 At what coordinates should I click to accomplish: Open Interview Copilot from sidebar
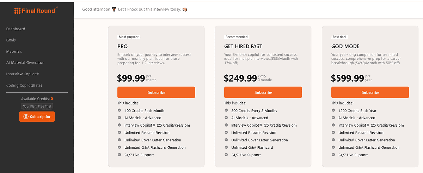tap(23, 74)
